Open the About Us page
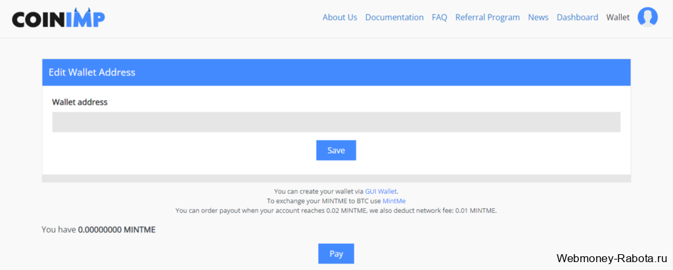Image resolution: width=673 pixels, height=270 pixels. click(x=340, y=17)
